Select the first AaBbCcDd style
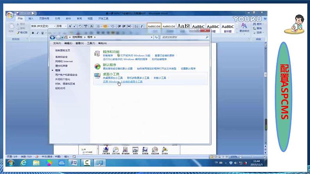The image size is (310, 174). coord(154,26)
